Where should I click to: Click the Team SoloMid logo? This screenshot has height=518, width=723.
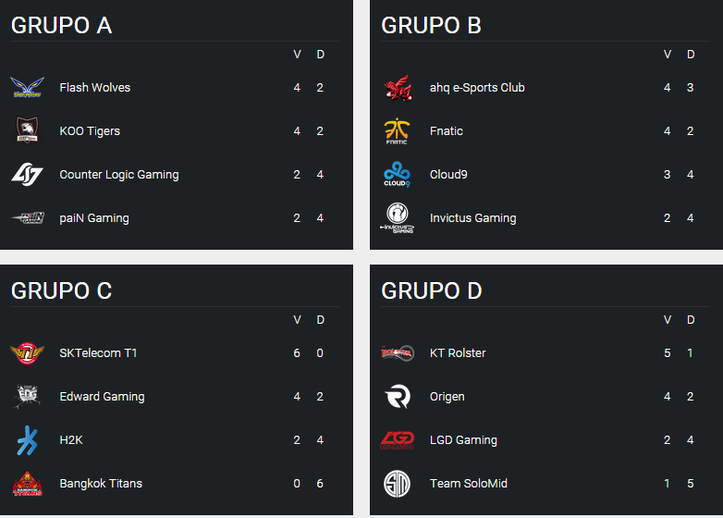(397, 484)
